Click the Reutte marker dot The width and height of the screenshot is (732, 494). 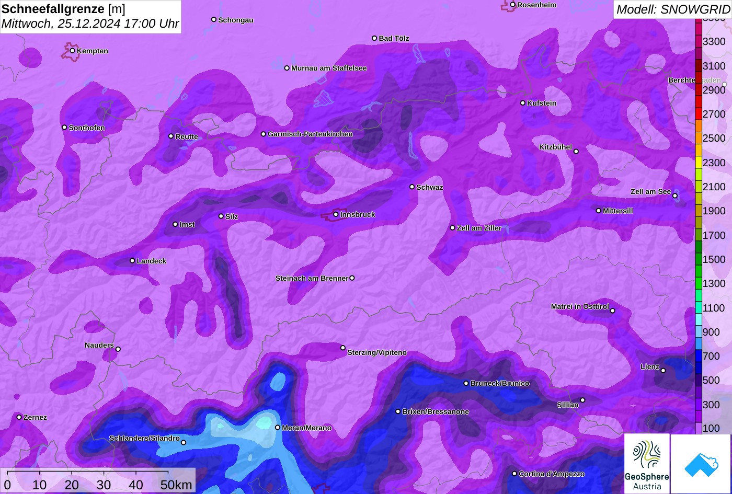coord(171,136)
